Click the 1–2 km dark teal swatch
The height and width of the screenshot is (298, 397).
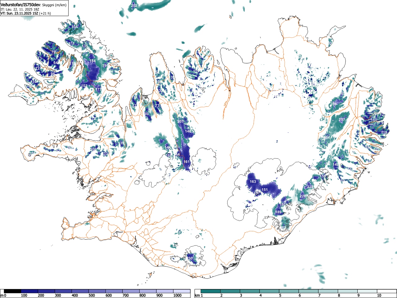tap(211, 291)
